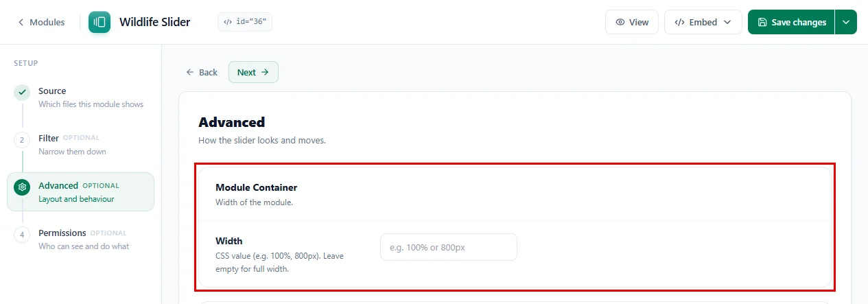
Task: Click 'How the slider looks and moves.' text
Action: point(262,141)
